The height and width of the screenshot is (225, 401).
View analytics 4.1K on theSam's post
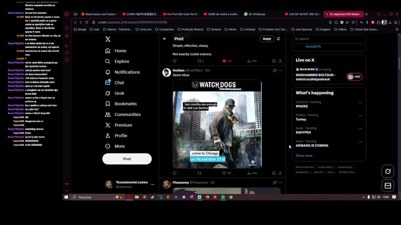pyautogui.click(x=252, y=173)
